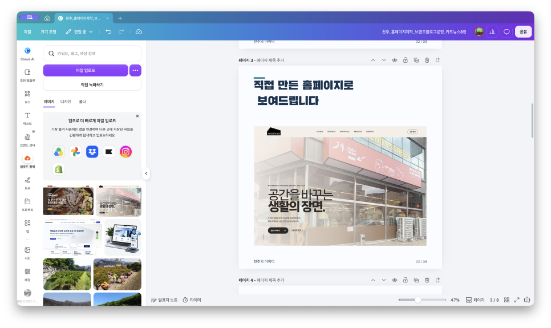
Task: Delete page 3 trash icon
Action: [x=427, y=60]
